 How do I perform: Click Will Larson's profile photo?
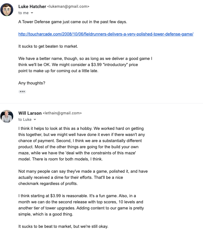point(7,116)
